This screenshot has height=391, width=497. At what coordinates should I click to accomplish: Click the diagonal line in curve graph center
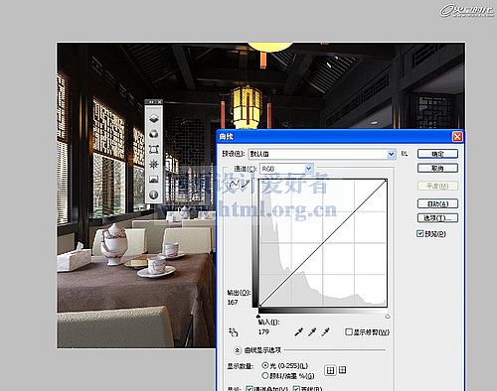coord(323,243)
